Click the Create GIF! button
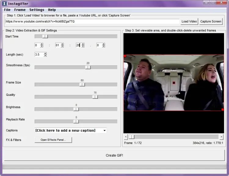The image size is (229, 176). point(114,155)
